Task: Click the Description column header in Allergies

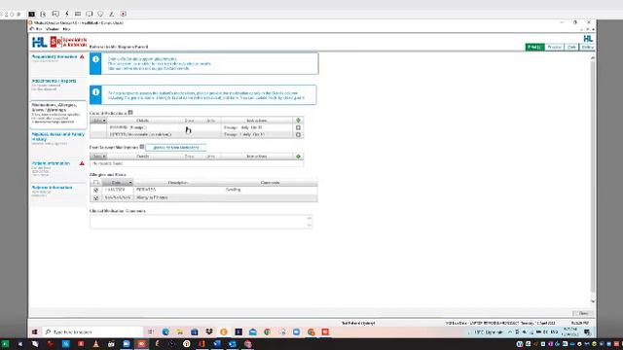Action: tap(178, 183)
